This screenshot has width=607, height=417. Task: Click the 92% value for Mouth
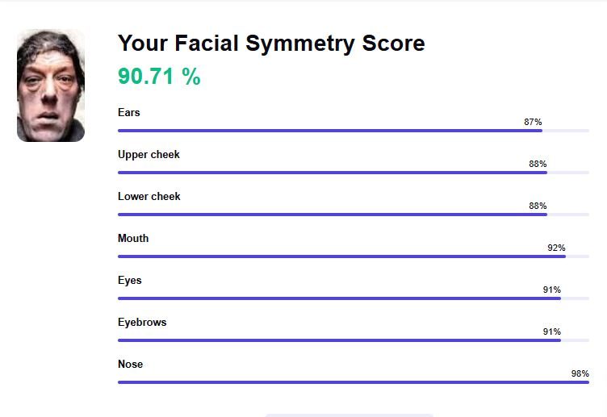click(x=556, y=248)
